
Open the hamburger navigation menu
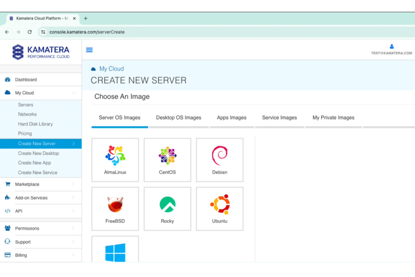89,50
